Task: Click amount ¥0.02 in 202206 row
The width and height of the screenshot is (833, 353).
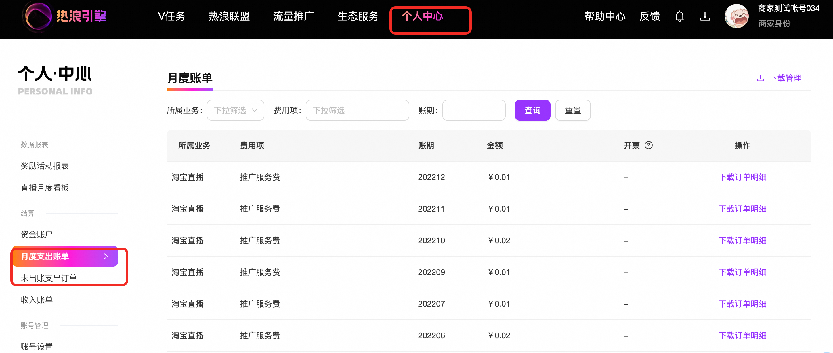Action: point(499,335)
